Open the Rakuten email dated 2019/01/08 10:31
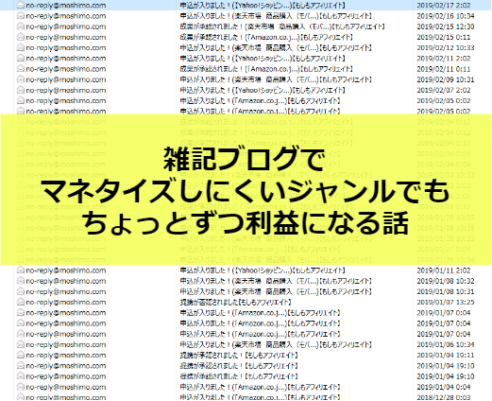This screenshot has height=401, width=492. pos(276,291)
